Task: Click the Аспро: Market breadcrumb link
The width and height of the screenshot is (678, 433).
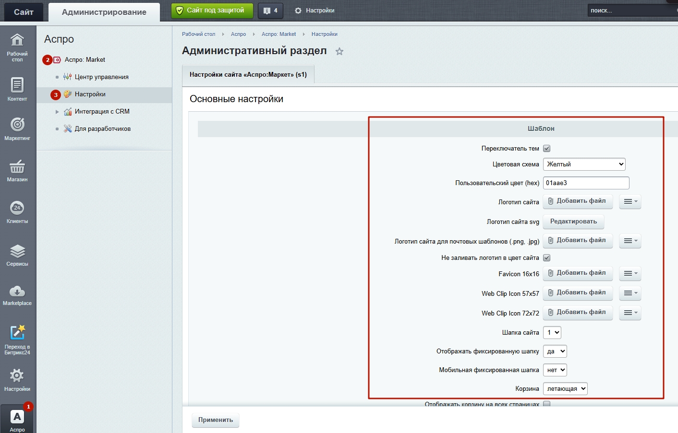Action: coord(278,34)
